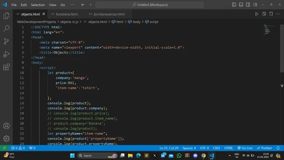
Task: Toggle the primary sidebar layout icon
Action: [x=234, y=5]
